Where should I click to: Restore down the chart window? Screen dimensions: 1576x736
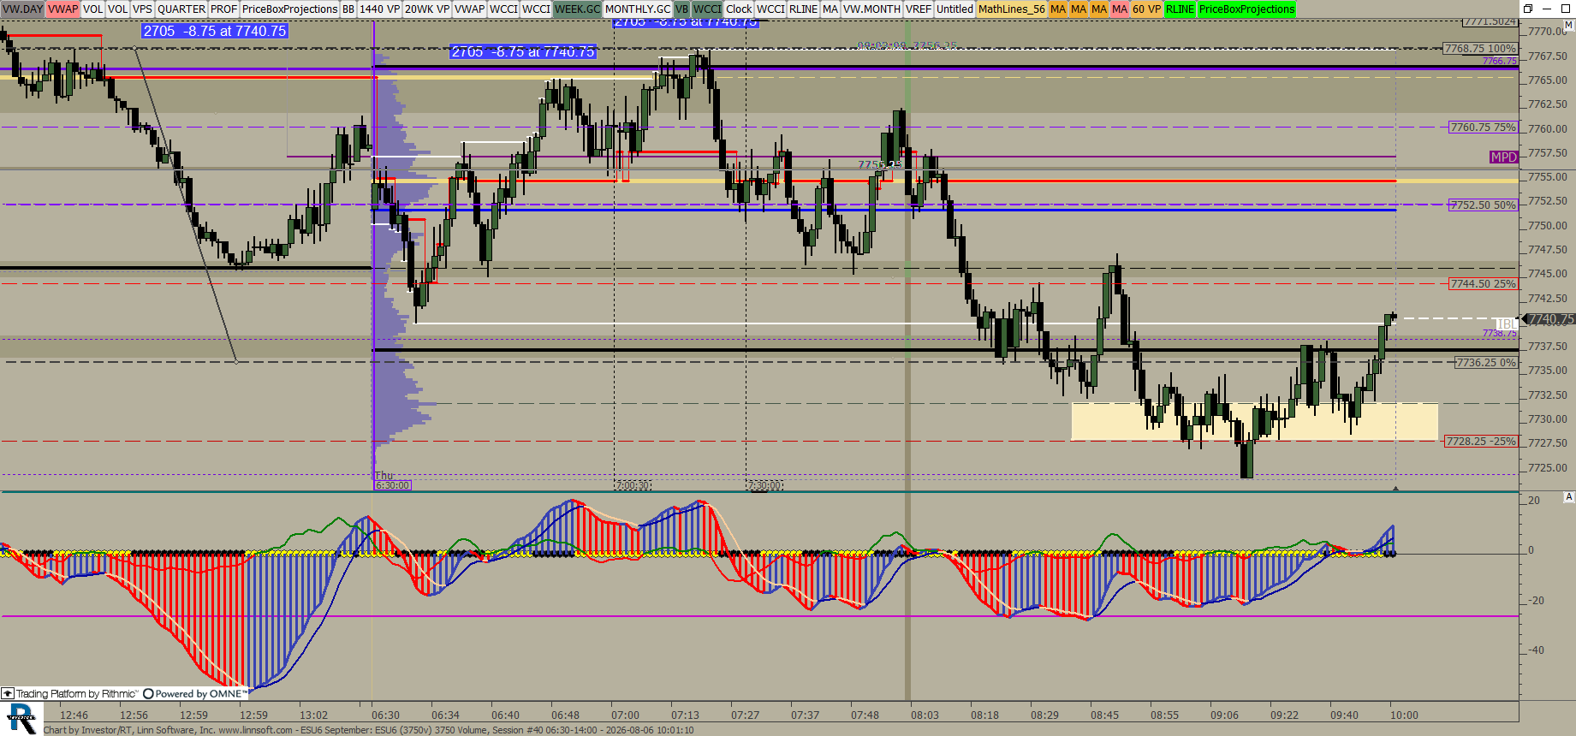(1528, 9)
